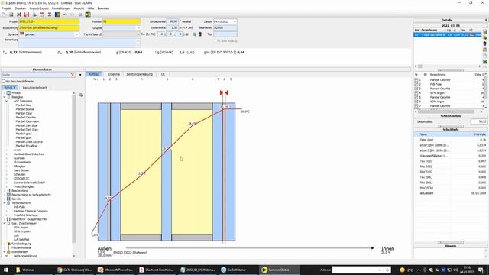This screenshot has height=275, width=489.
Task: Click the small icon left of the Rw trash icon
Action: click(194, 34)
